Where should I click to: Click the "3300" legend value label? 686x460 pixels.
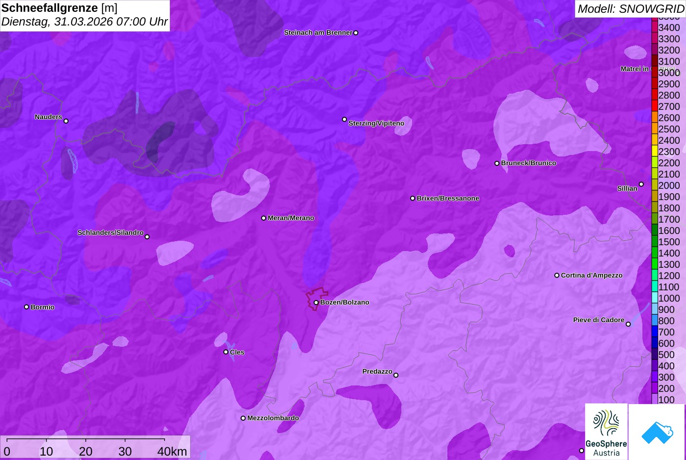669,39
